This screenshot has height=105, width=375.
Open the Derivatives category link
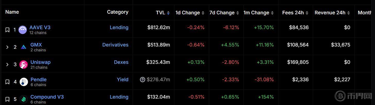click(x=115, y=45)
